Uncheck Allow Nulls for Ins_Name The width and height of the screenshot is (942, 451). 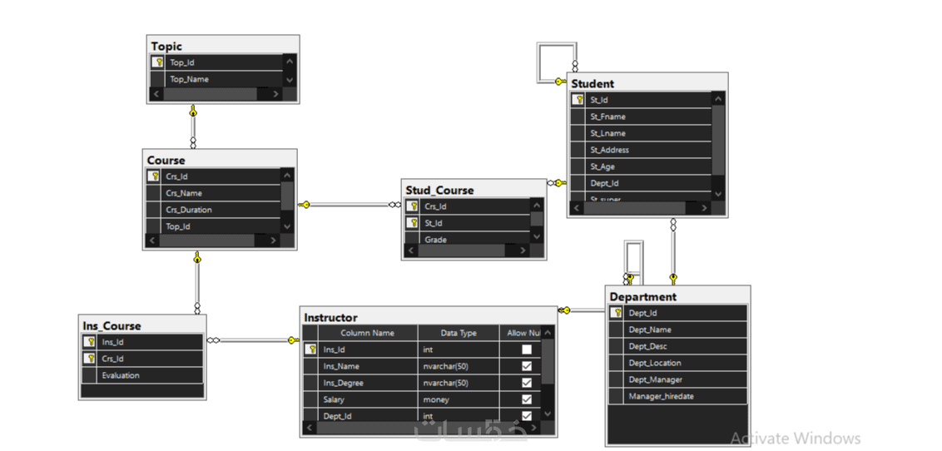click(x=527, y=366)
